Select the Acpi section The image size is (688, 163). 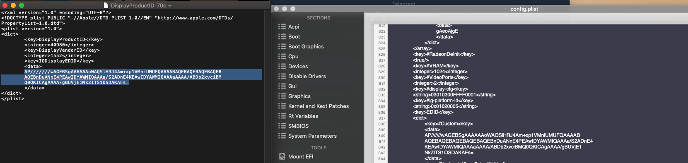point(294,26)
